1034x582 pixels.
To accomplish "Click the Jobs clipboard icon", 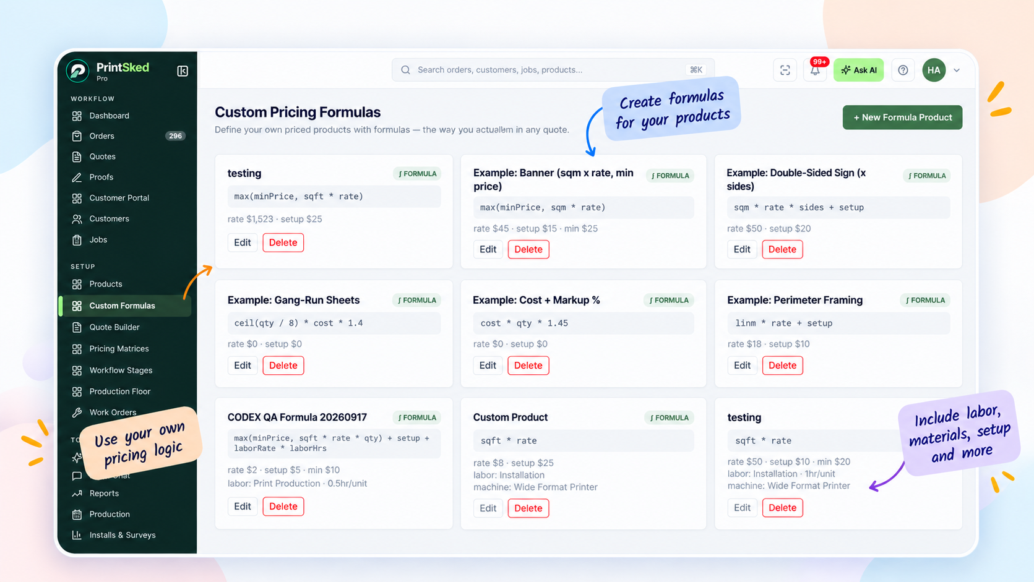I will click(x=77, y=240).
